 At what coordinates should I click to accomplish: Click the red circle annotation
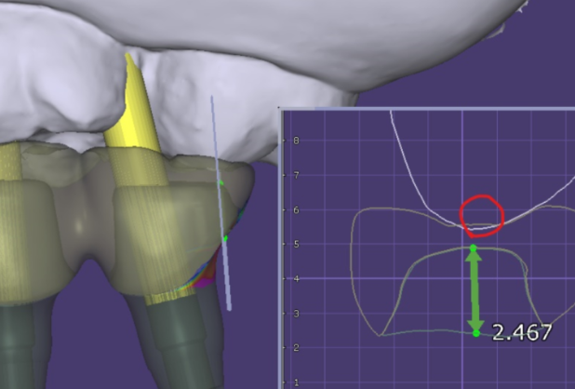482,215
